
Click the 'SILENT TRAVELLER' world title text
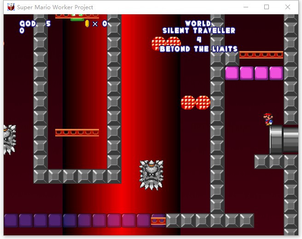click(x=199, y=30)
